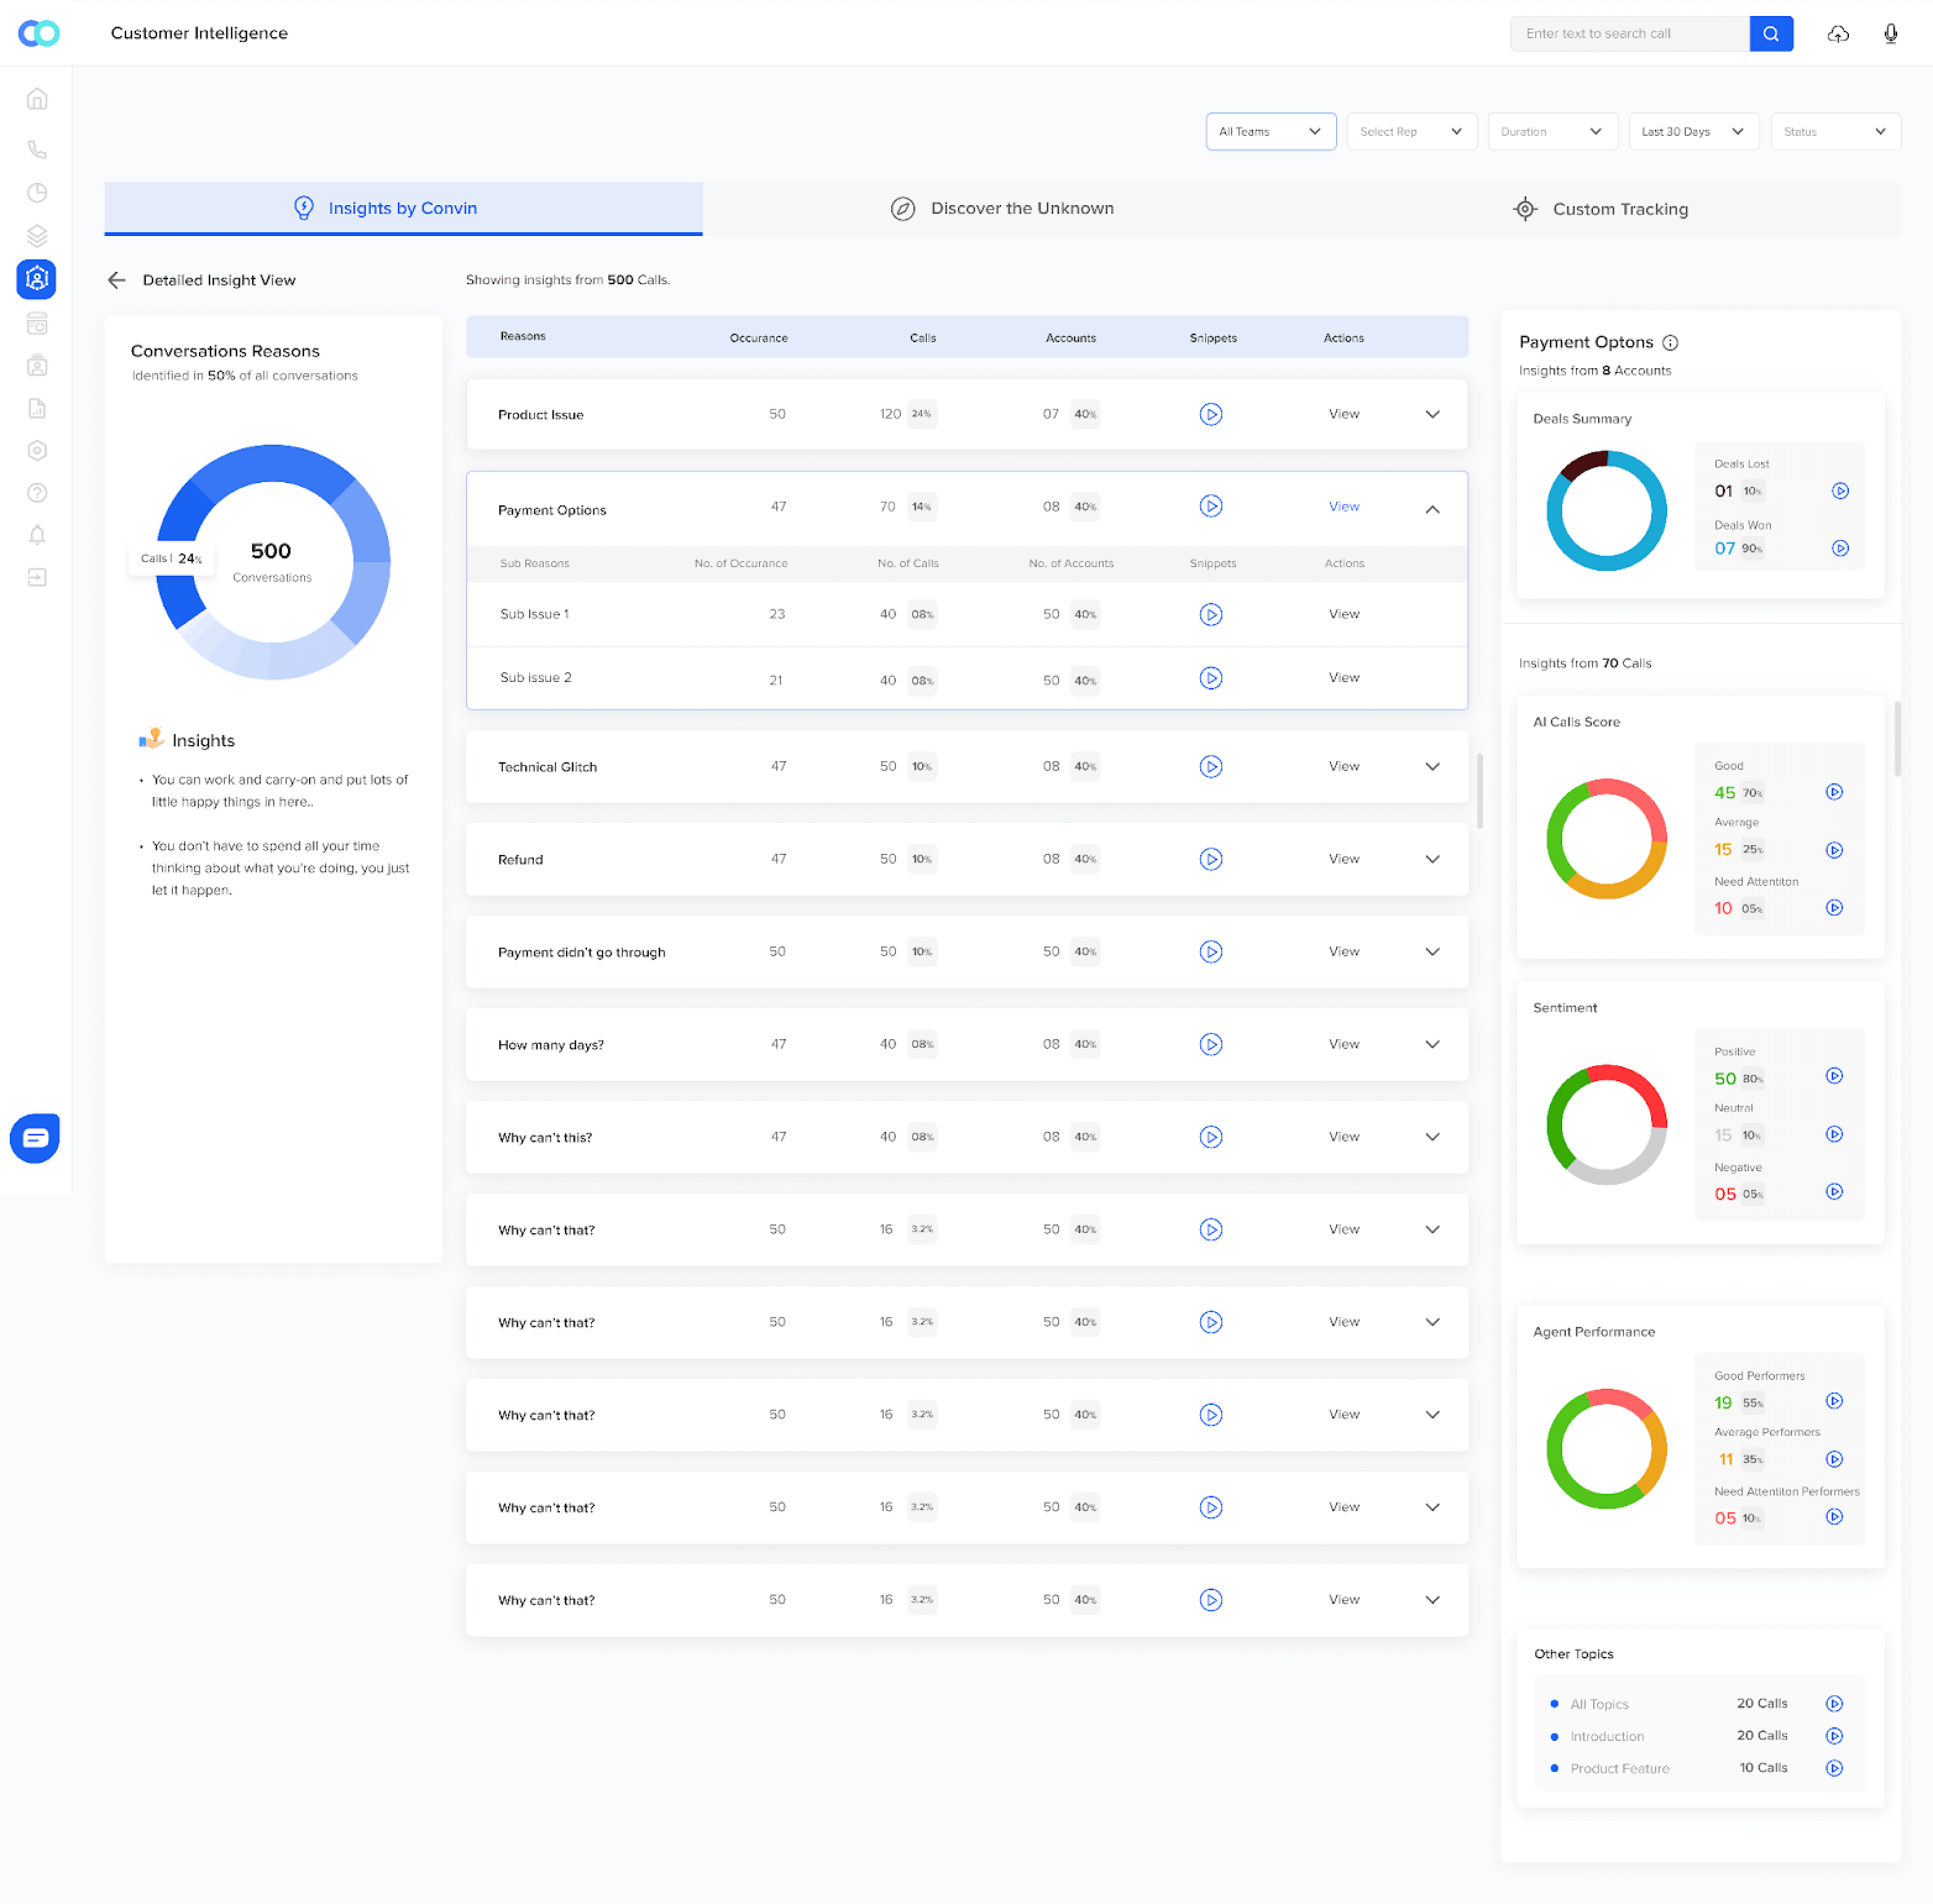
Task: Collapse the Payment Options row
Action: 1432,508
